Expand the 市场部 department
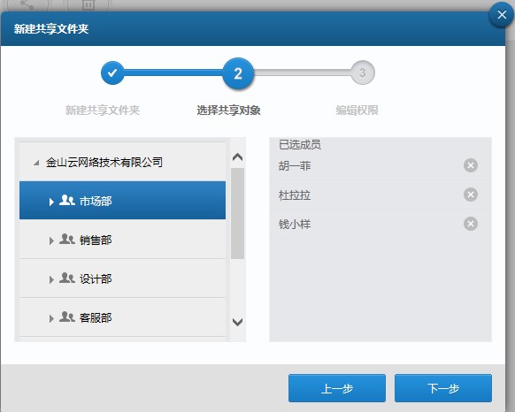Viewport: 515px width, 412px height. click(51, 202)
